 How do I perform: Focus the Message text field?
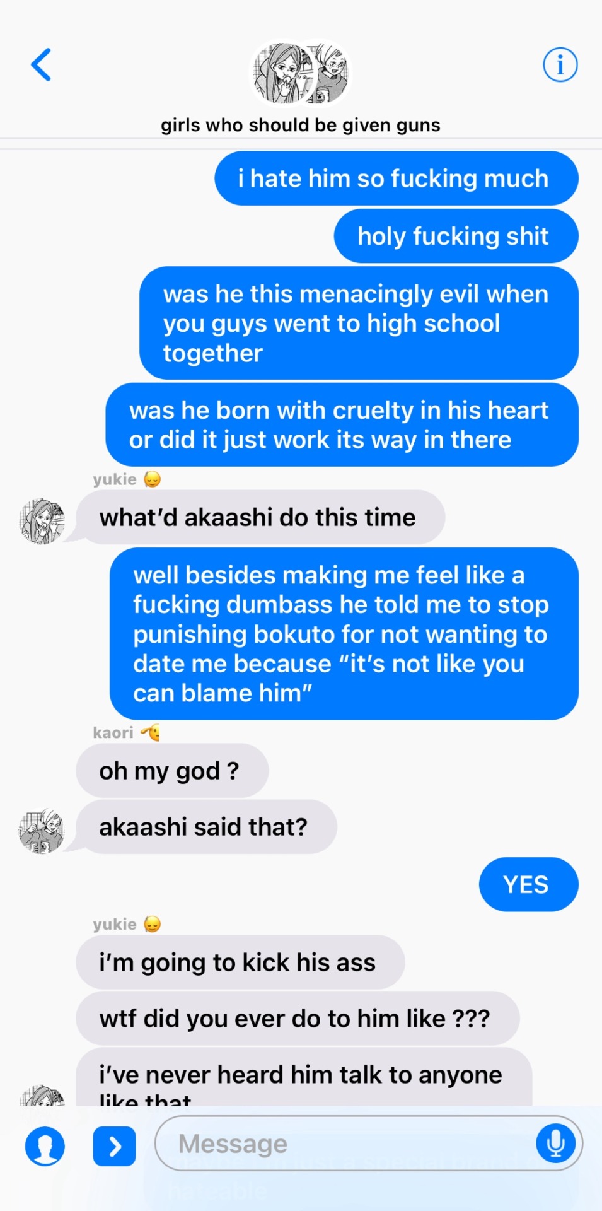369,1143
